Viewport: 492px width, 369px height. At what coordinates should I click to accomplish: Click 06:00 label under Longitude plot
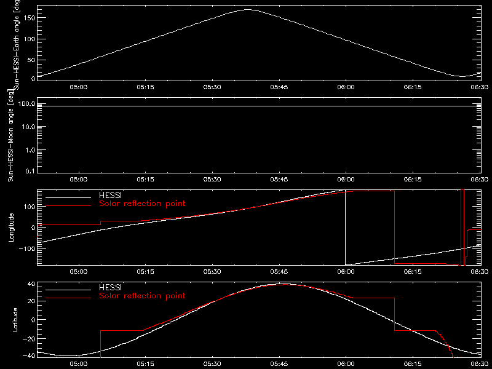346,272
